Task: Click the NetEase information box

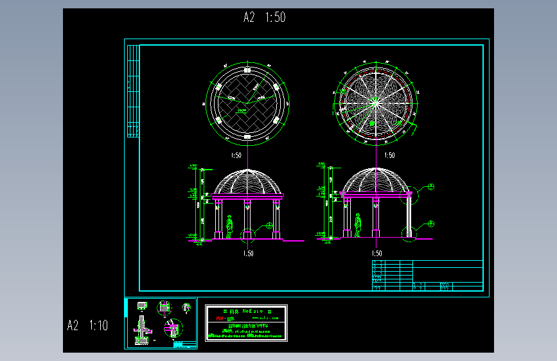Action: (246, 323)
